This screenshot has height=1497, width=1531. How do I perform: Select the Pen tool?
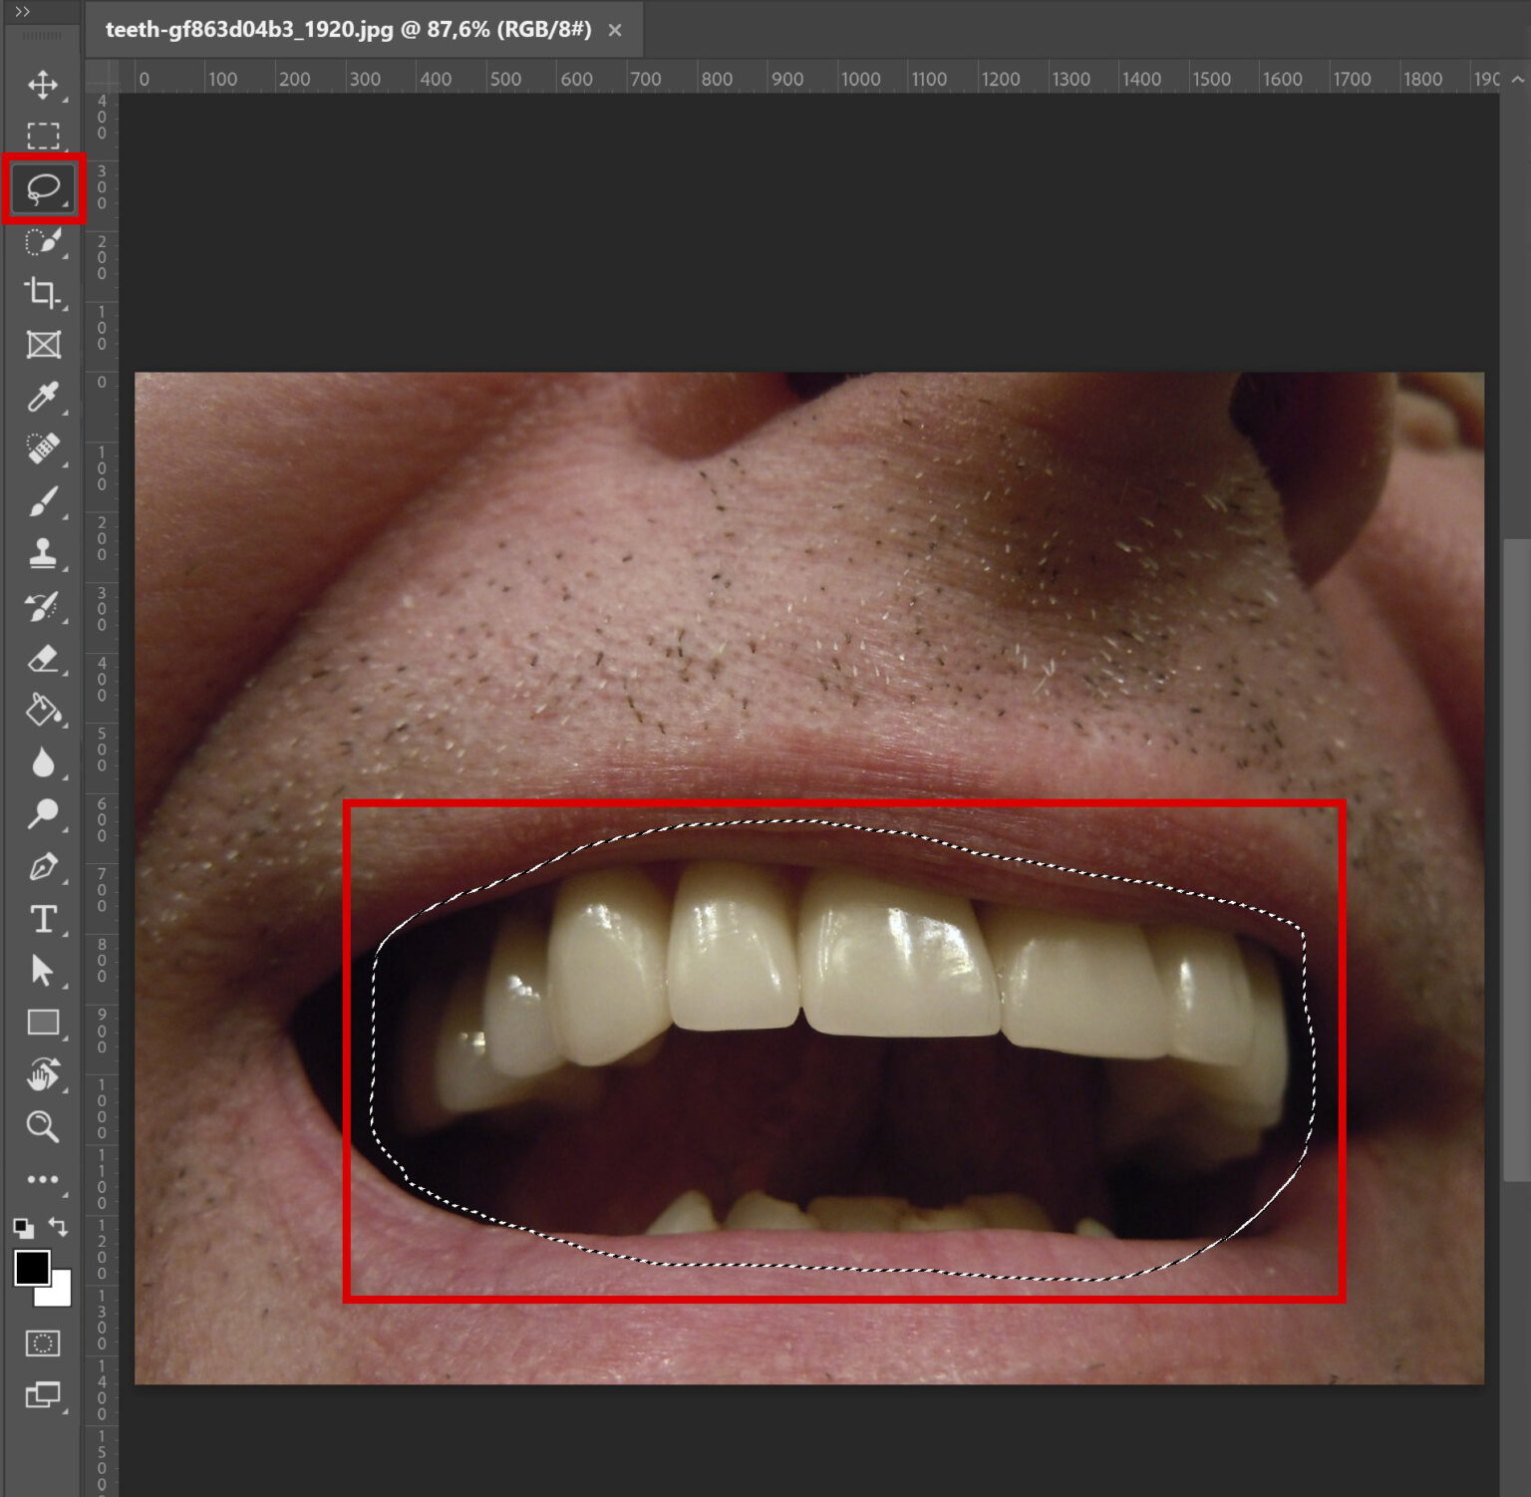(x=42, y=867)
